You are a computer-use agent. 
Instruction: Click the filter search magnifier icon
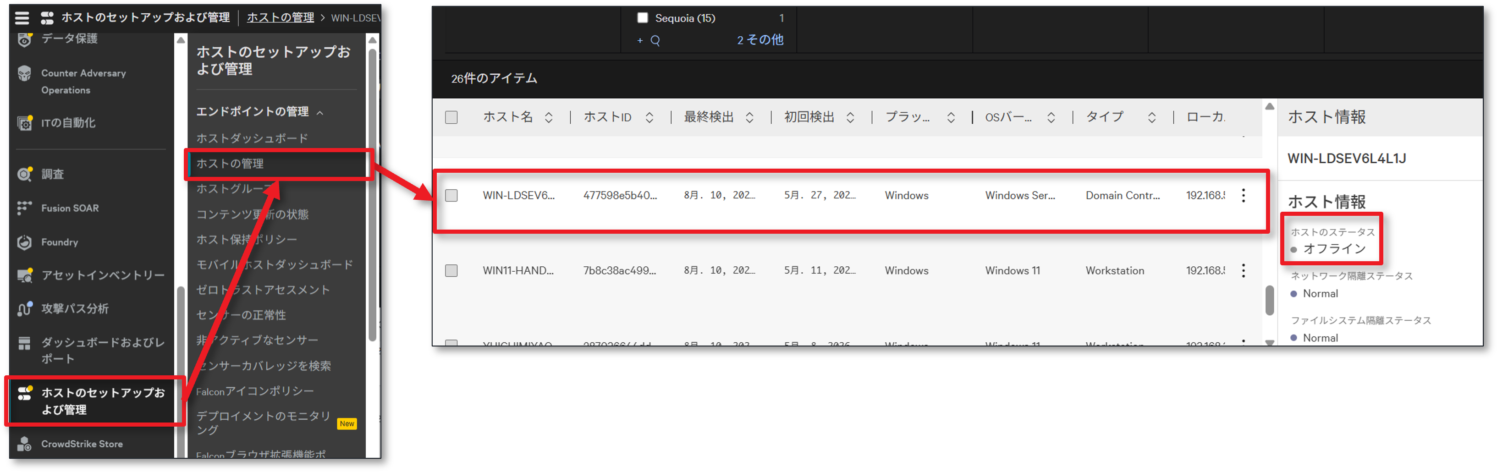pyautogui.click(x=655, y=40)
